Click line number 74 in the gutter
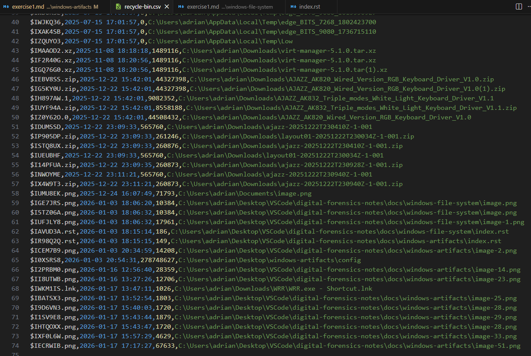The height and width of the screenshot is (356, 531). click(15, 346)
